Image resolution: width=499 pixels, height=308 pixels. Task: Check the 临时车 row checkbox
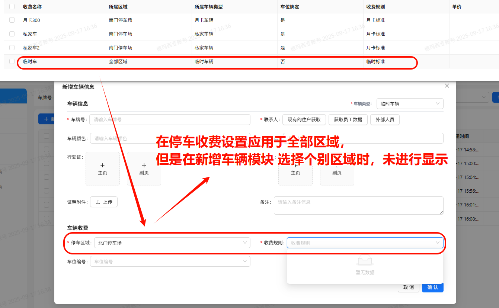click(12, 62)
